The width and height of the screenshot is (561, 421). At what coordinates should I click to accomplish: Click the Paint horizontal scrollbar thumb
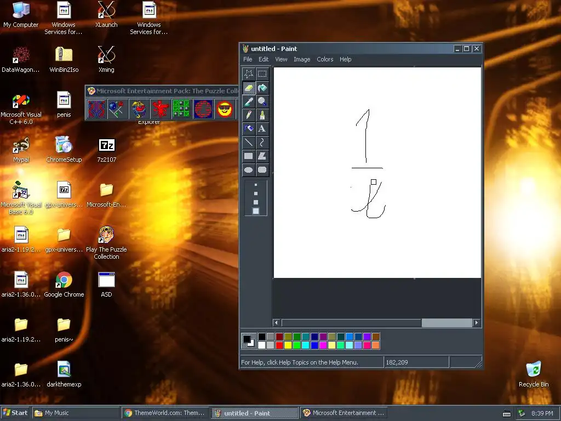pos(447,322)
